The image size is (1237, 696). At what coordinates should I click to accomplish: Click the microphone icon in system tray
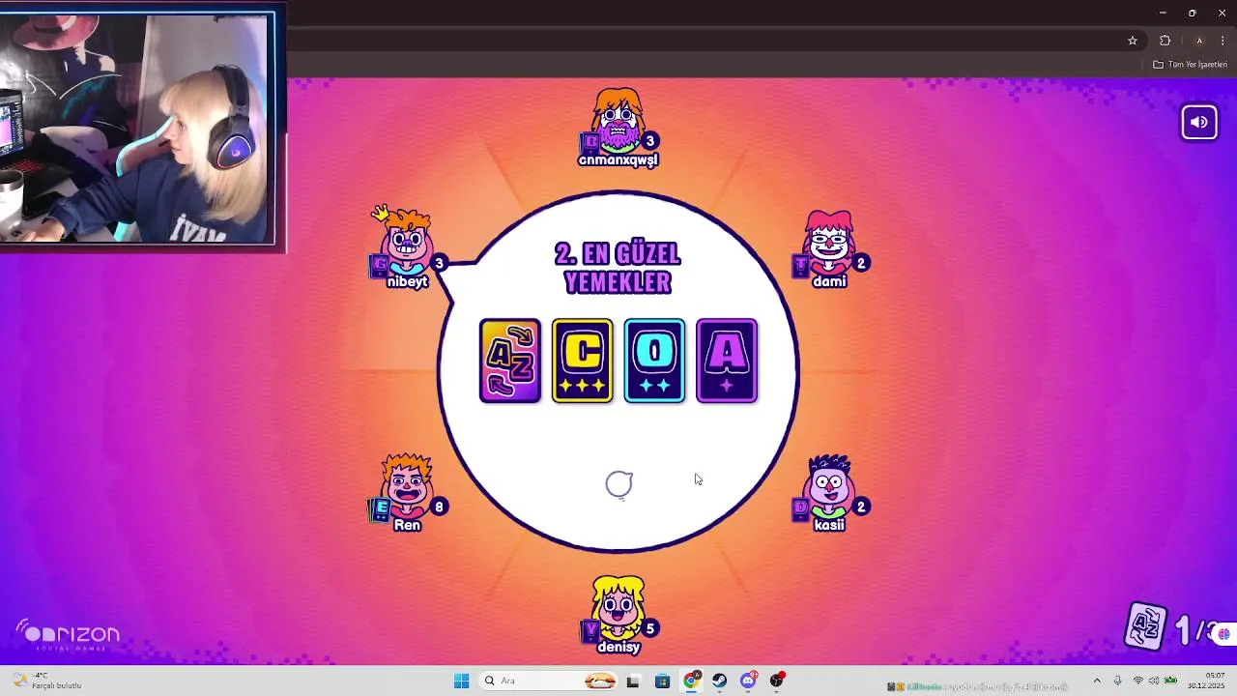(x=1118, y=681)
